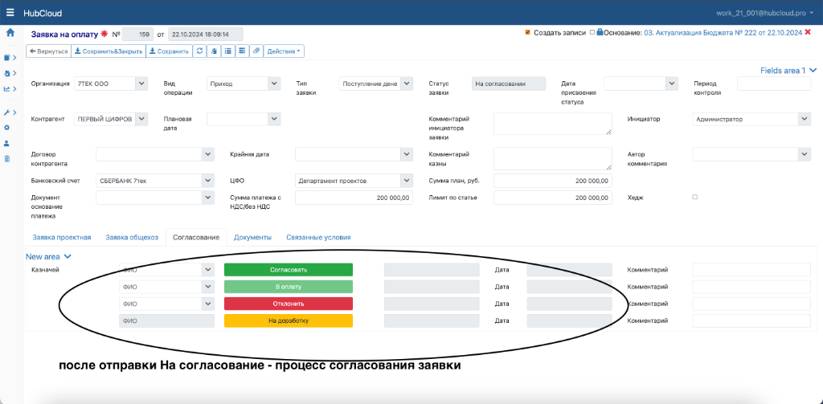Click the Лимит по статье field
Image resolution: width=823 pixels, height=404 pixels.
point(553,198)
